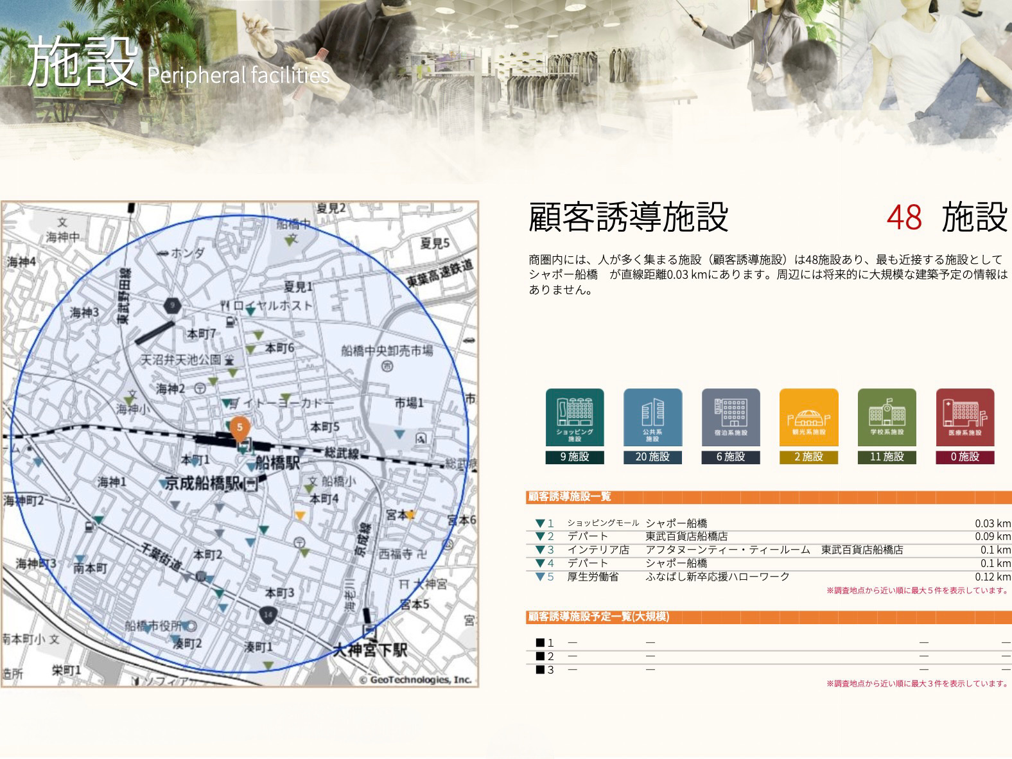Click the 顧客誘導施設一覧 section header
The height and width of the screenshot is (759, 1012).
click(569, 497)
